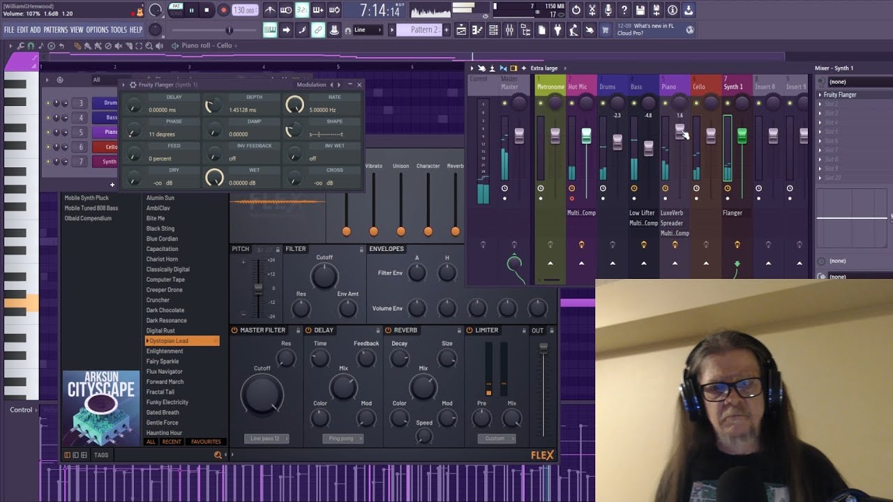Select the Olbaid Compendium pack
This screenshot has width=893, height=502.
[x=88, y=218]
